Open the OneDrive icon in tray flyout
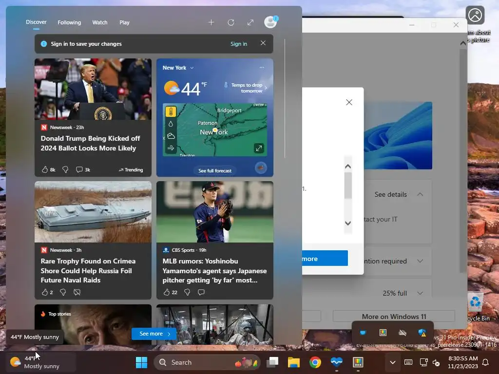This screenshot has width=499, height=374. coord(403,333)
